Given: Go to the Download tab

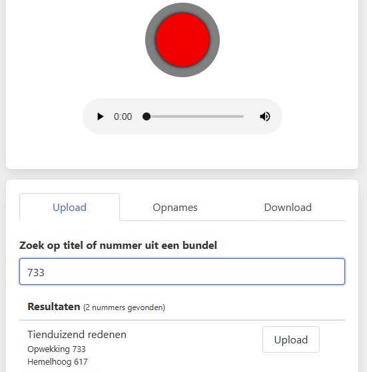Looking at the screenshot, I should [288, 207].
